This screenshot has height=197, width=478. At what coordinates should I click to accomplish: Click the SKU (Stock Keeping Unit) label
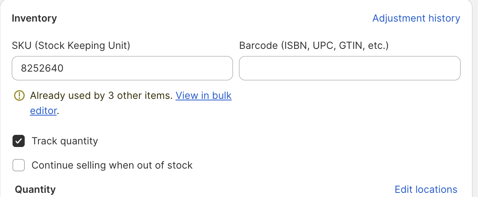[71, 46]
